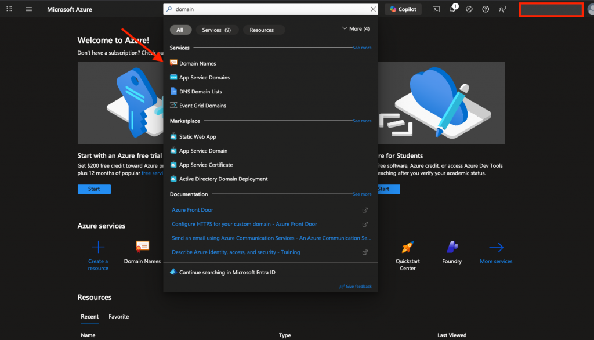Open the notifications bell
Viewport: 594px width, 340px height.
click(x=453, y=9)
